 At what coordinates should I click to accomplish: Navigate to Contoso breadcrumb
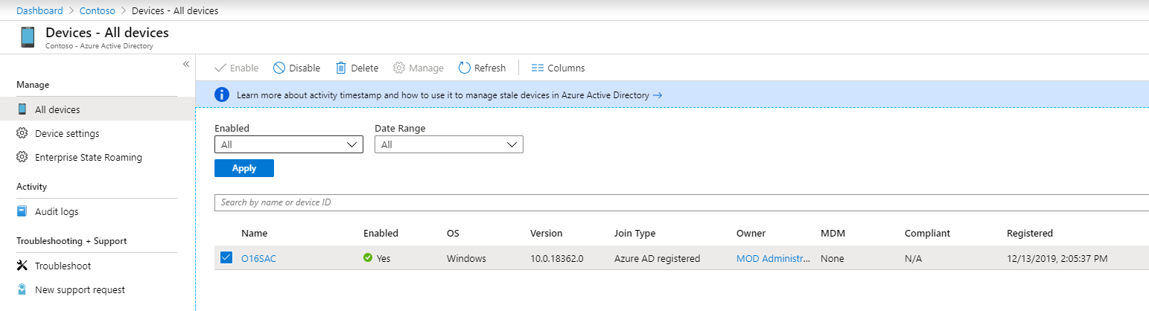coord(97,10)
